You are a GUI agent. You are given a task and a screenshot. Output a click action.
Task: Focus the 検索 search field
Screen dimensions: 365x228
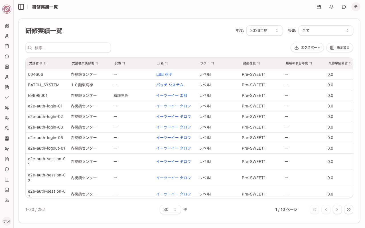click(x=68, y=48)
